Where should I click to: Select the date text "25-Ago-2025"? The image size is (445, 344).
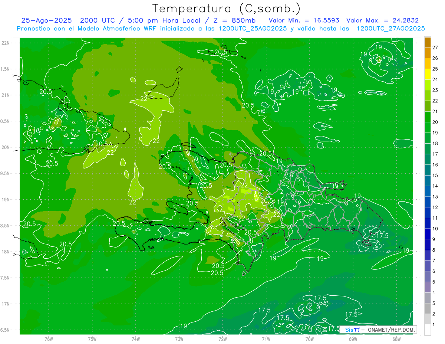tap(47, 21)
